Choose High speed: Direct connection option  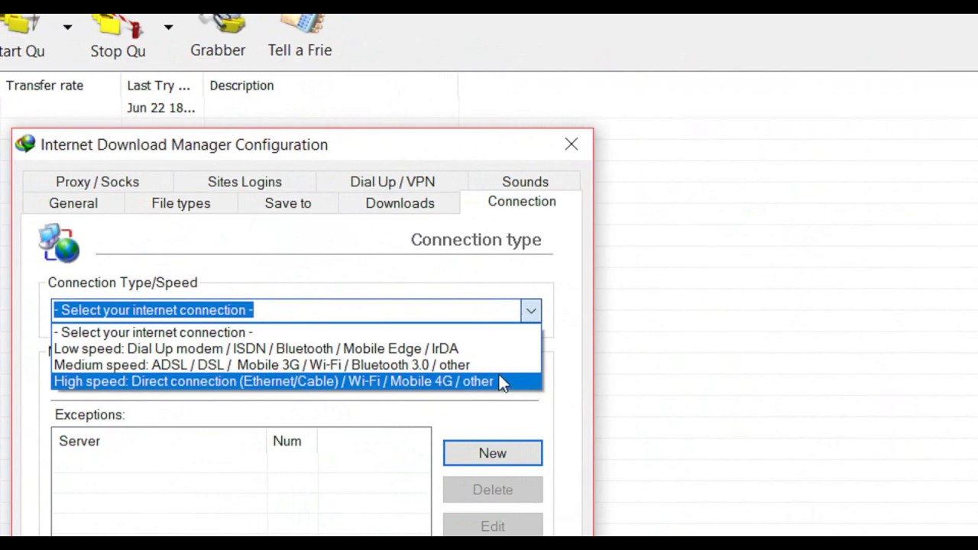(296, 381)
